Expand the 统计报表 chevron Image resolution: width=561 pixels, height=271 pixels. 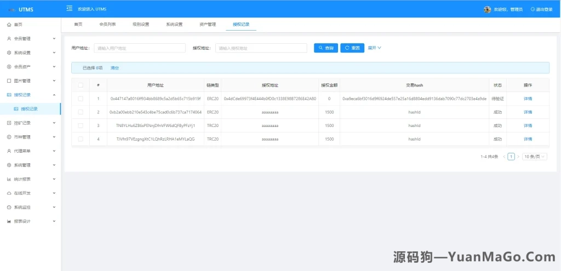tap(54, 179)
